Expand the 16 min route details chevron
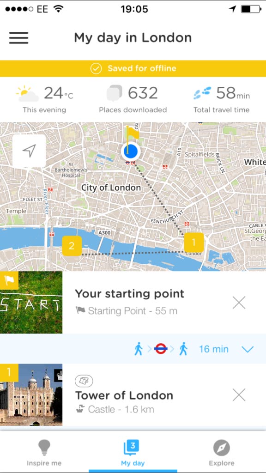This screenshot has width=266, height=473. point(248,349)
